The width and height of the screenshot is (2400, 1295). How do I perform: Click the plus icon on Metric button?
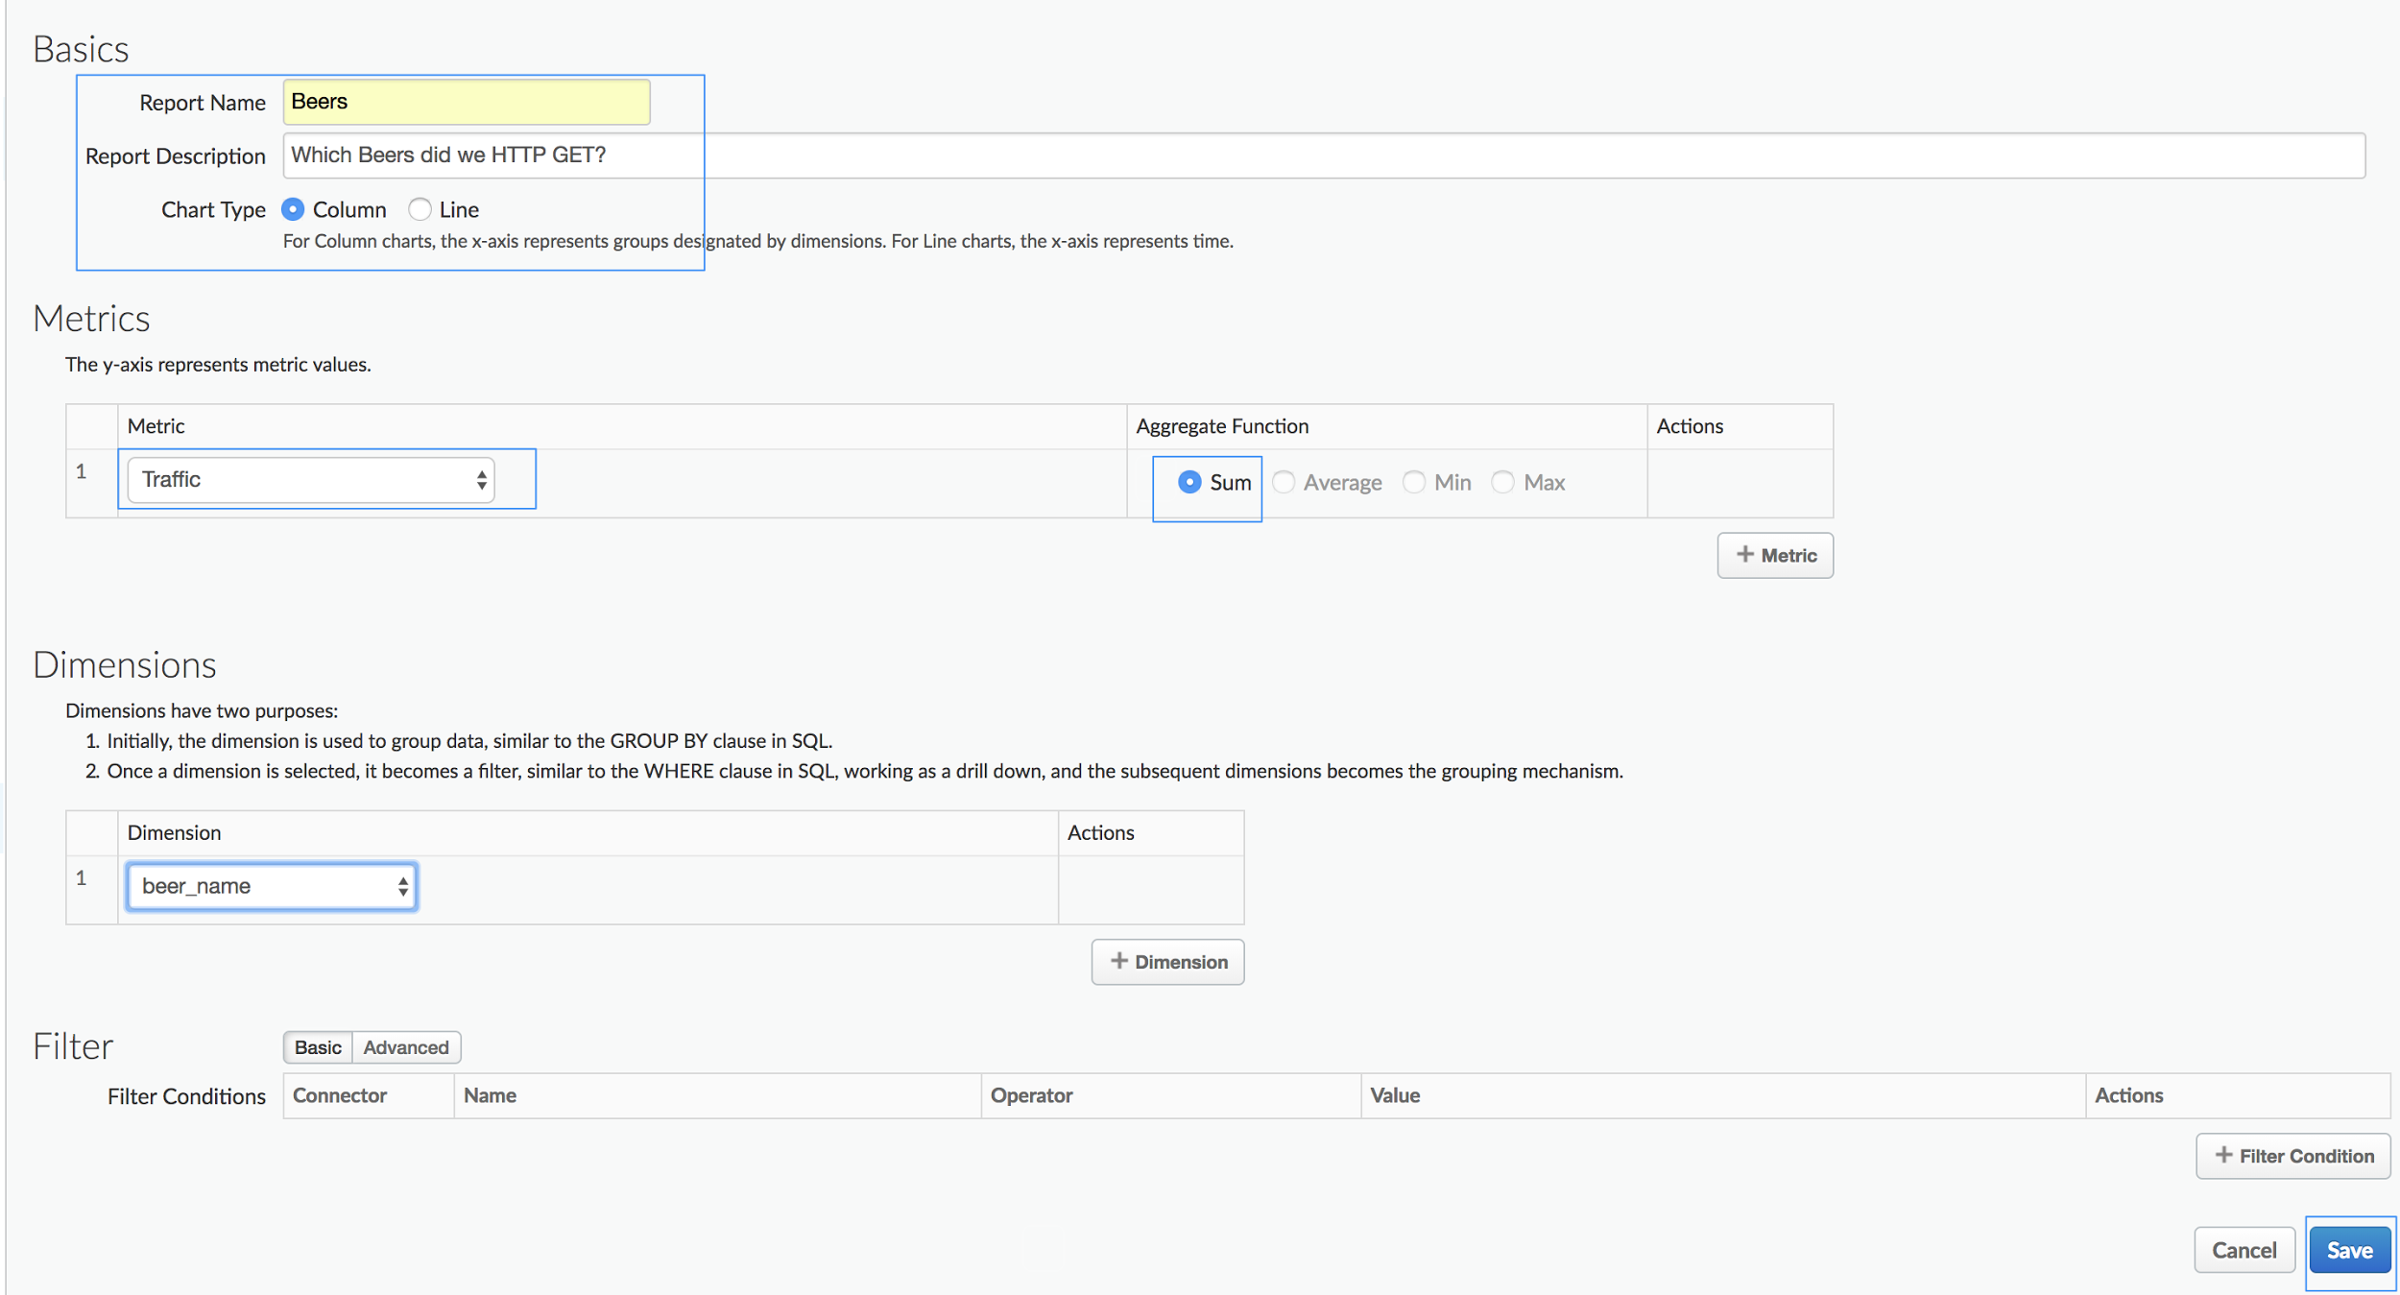pyautogui.click(x=1744, y=555)
